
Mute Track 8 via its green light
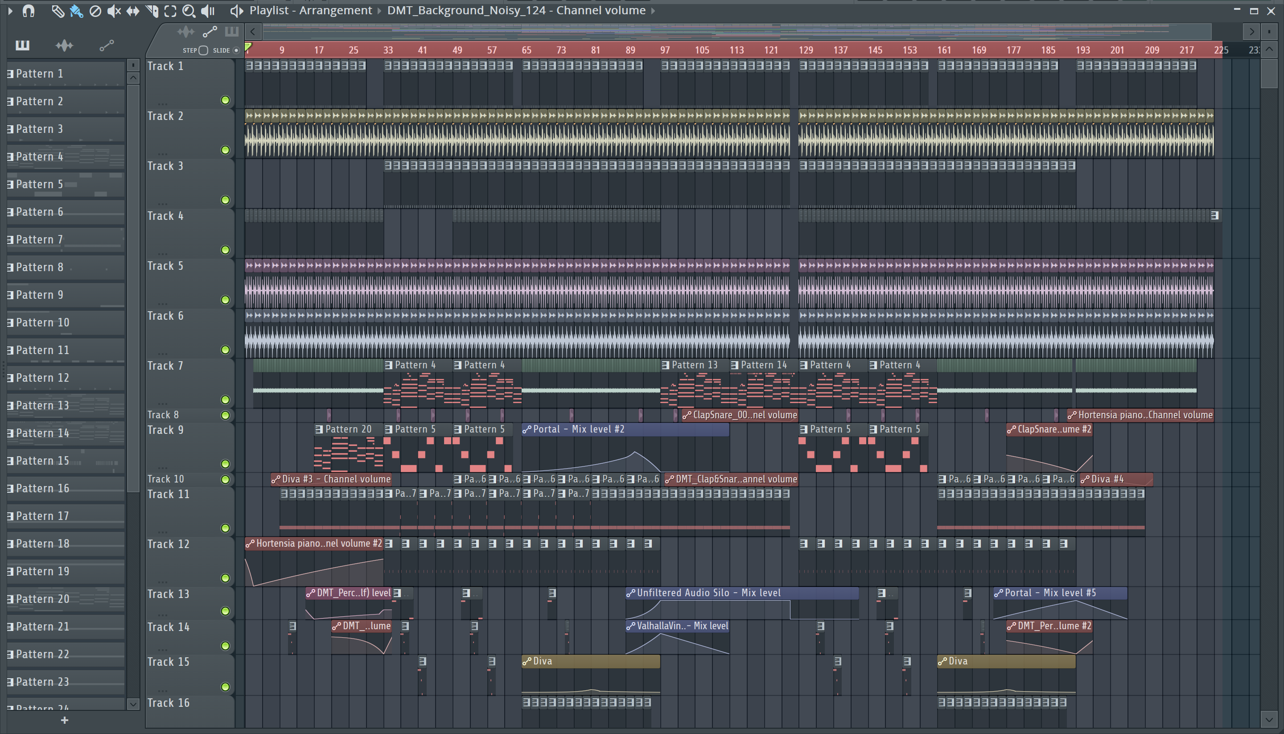coord(225,416)
